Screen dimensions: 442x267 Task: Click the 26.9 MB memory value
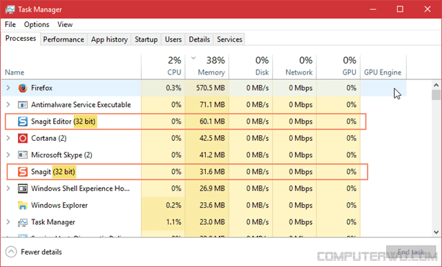[x=212, y=188]
